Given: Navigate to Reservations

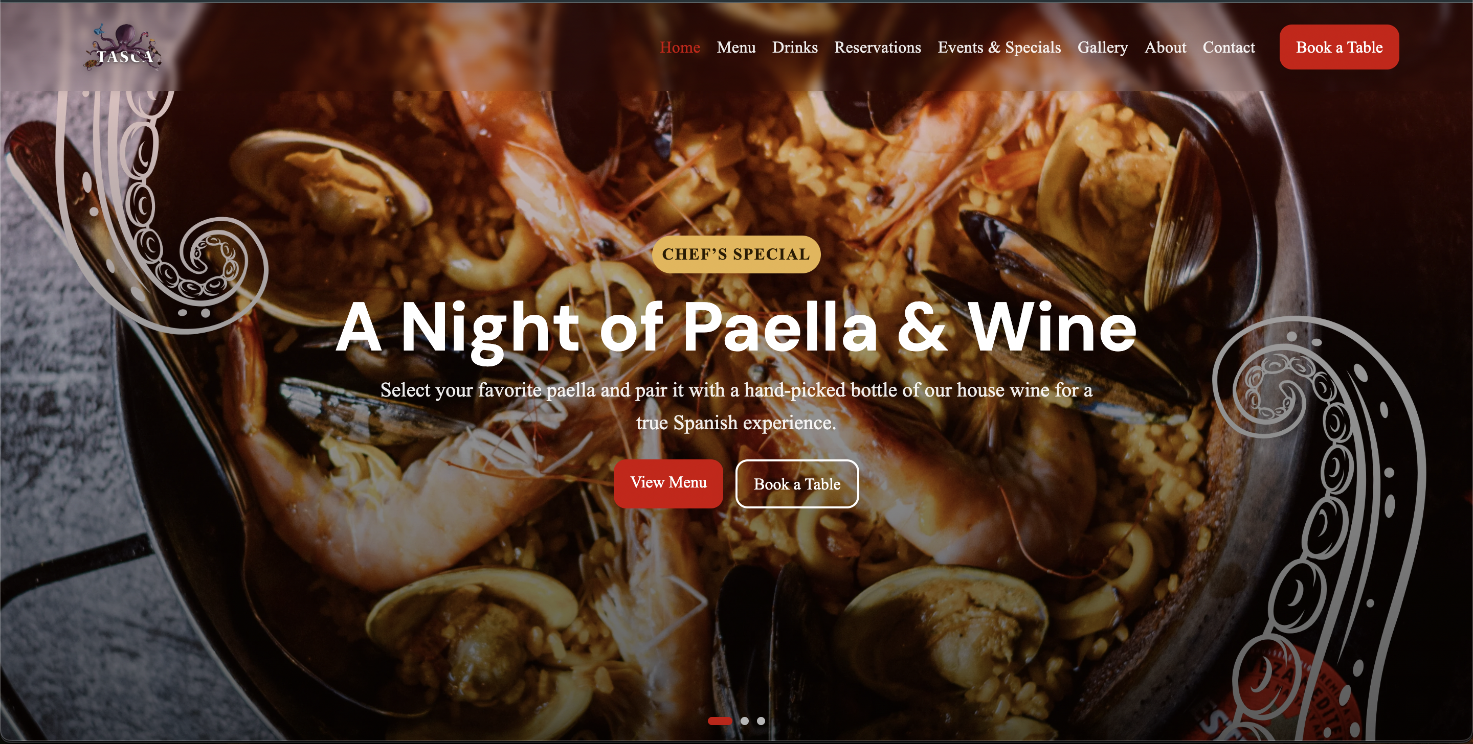Looking at the screenshot, I should point(877,48).
